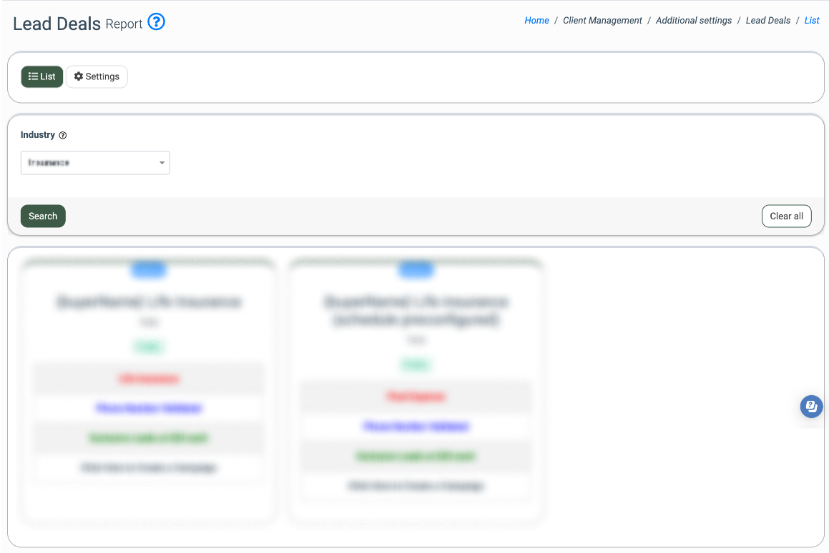Go to Home via breadcrumb
829x553 pixels.
536,21
